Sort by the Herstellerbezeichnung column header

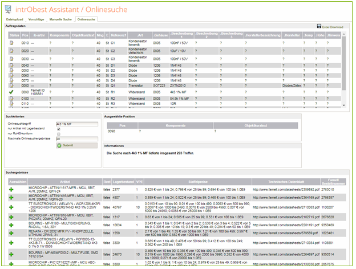(262, 35)
